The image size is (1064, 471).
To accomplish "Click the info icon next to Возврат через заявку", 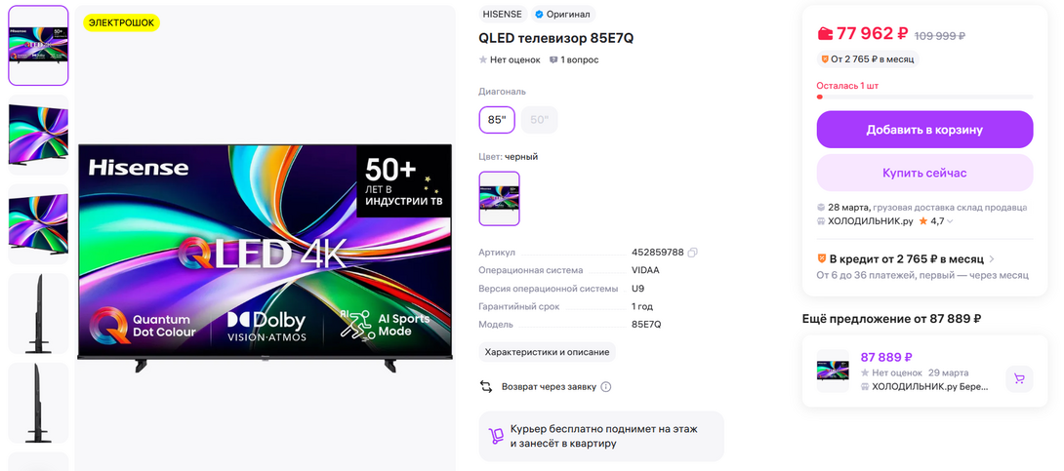I will tap(606, 387).
